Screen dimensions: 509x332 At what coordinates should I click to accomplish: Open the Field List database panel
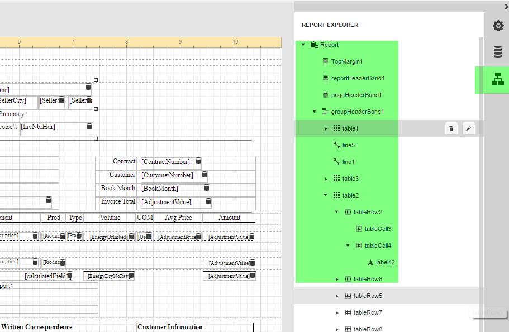[x=497, y=52]
